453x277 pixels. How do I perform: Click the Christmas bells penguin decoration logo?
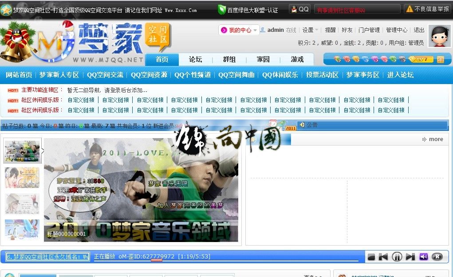point(17,42)
